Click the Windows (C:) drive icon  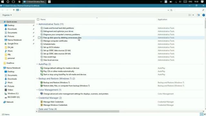6,93
